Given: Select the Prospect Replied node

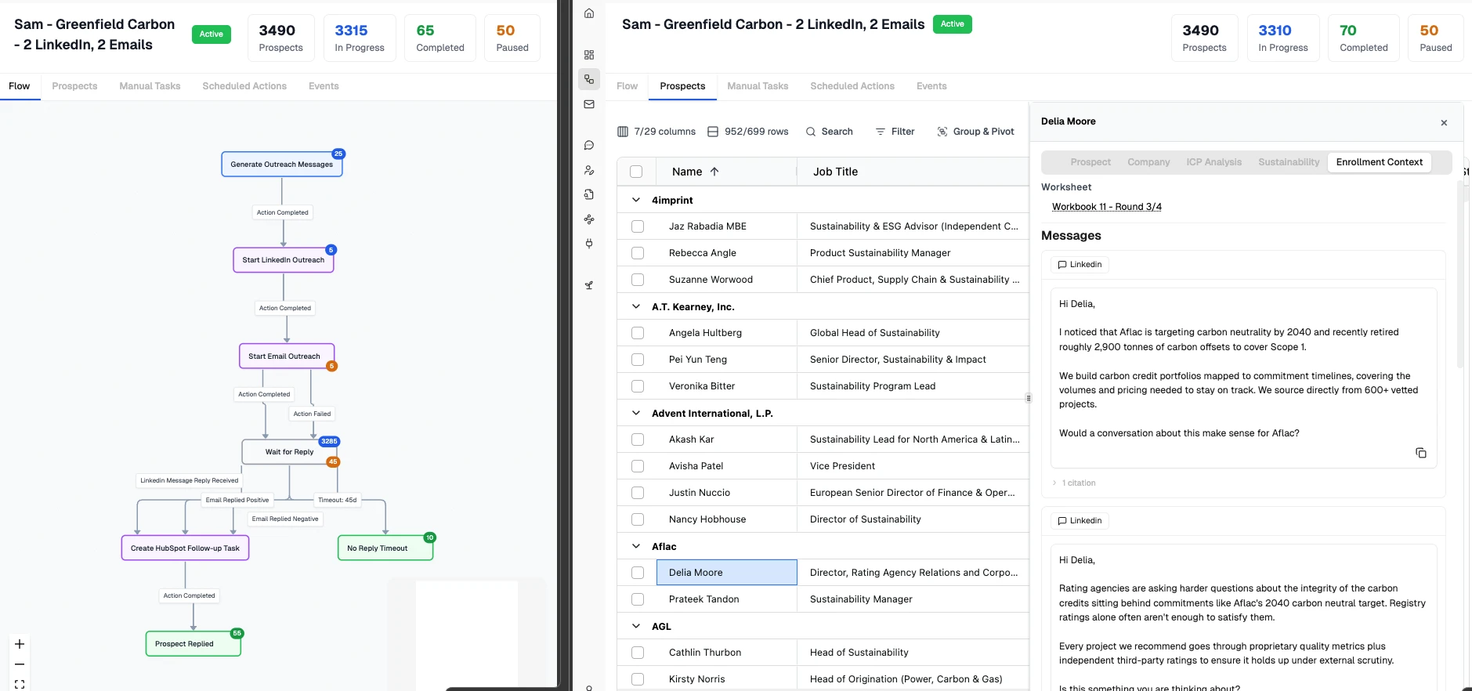Looking at the screenshot, I should [193, 644].
